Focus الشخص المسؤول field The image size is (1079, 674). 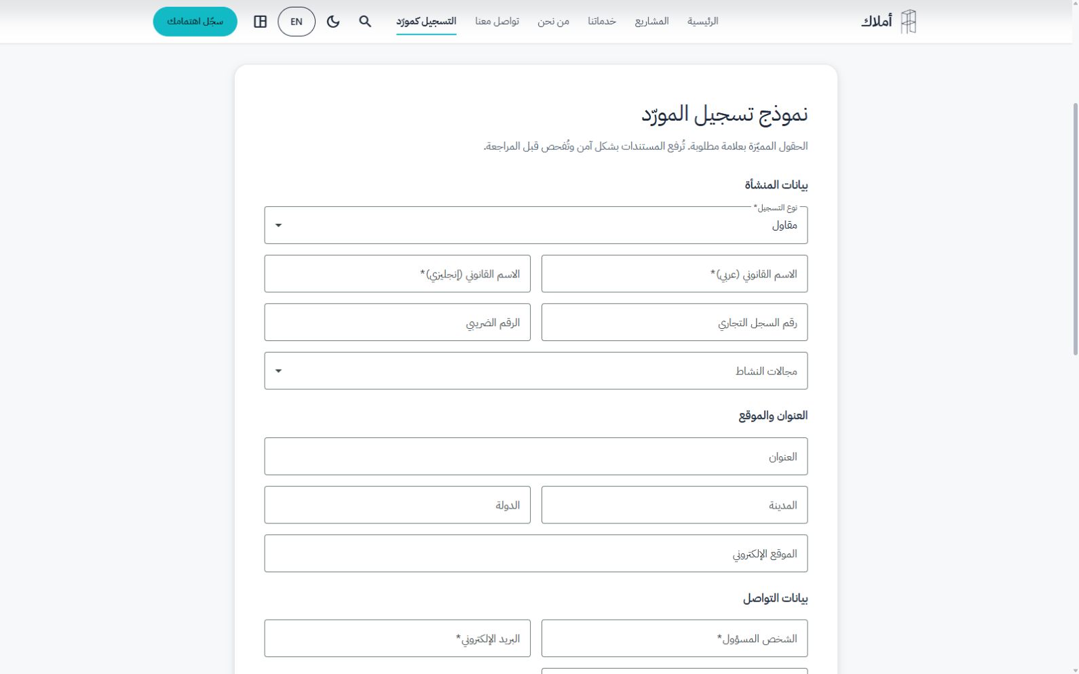675,639
